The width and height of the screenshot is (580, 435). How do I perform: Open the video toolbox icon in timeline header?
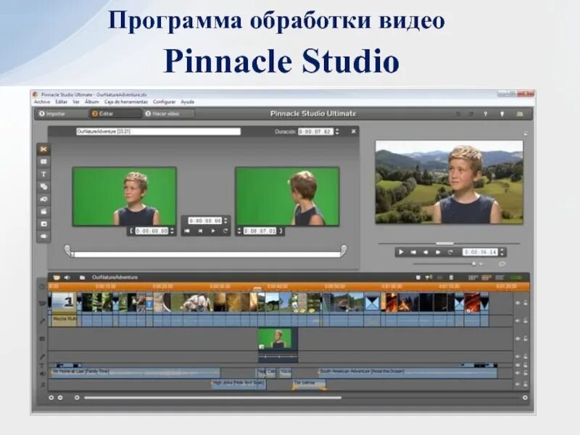point(57,277)
